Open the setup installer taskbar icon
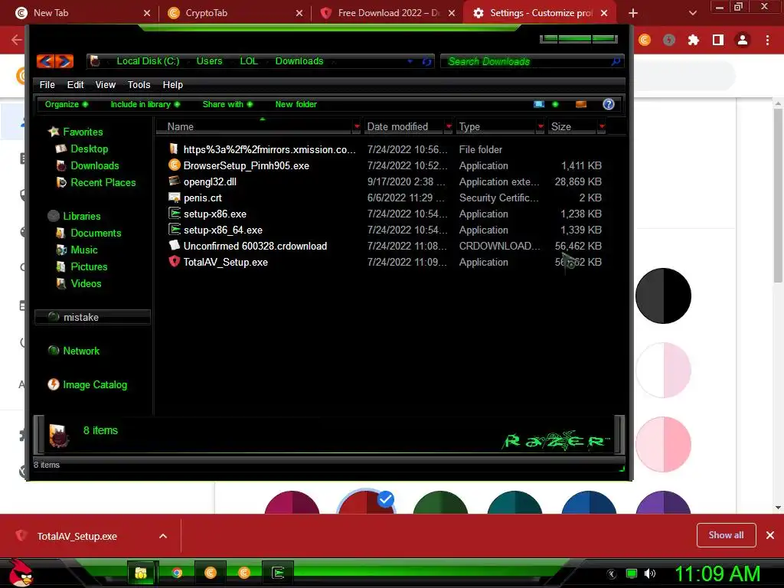The width and height of the screenshot is (784, 588). (x=278, y=573)
